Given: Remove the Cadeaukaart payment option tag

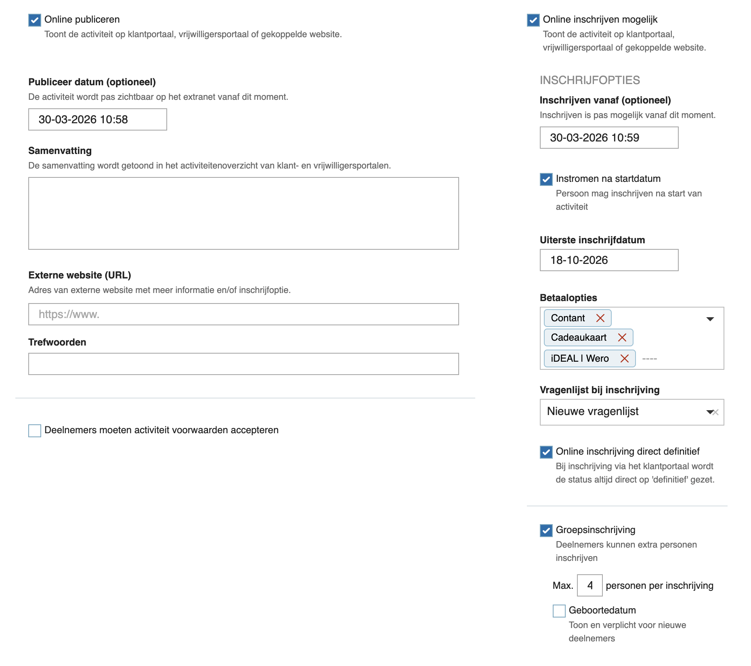Looking at the screenshot, I should click(622, 338).
